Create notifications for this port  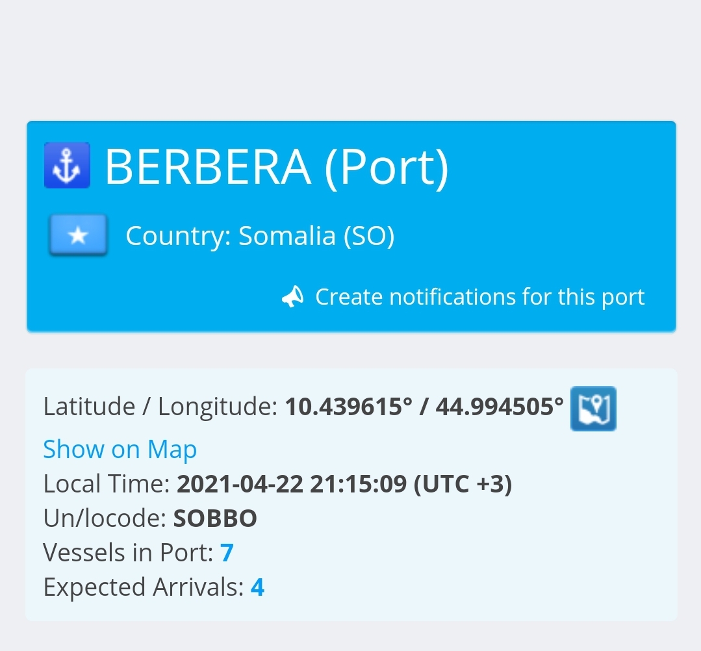tap(479, 297)
